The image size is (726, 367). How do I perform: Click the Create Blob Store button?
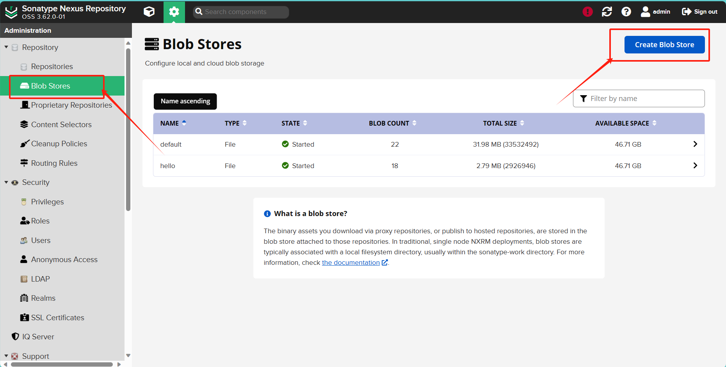pos(664,44)
